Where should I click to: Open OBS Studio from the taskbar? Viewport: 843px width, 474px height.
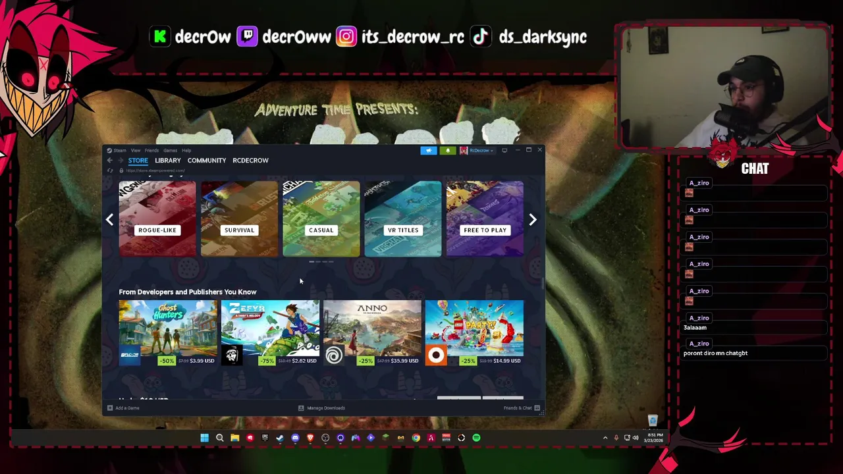click(325, 438)
